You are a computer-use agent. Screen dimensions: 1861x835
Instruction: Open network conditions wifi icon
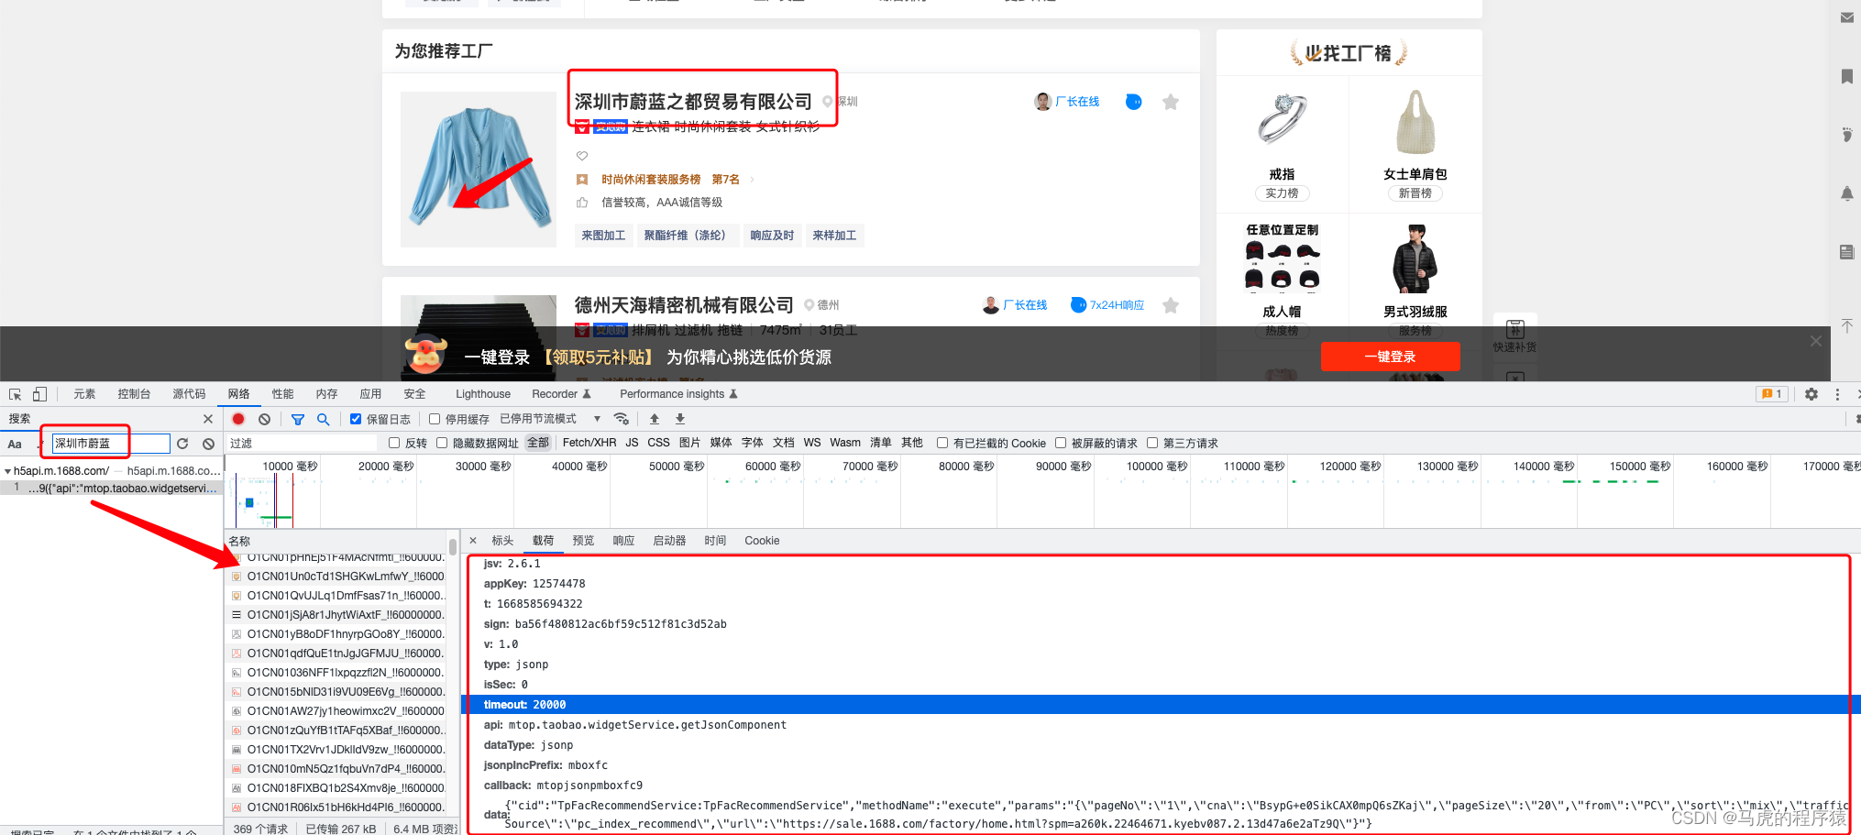tap(622, 419)
